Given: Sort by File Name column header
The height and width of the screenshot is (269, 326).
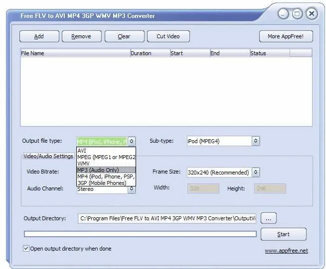Looking at the screenshot, I should click(x=75, y=53).
